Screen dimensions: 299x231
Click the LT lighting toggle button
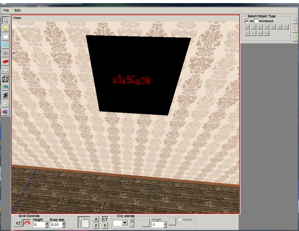105,219
